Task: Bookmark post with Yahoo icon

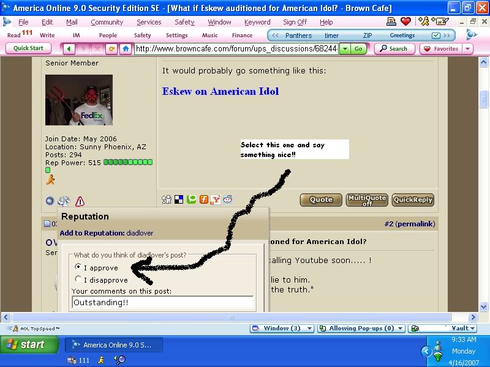Action: click(216, 199)
